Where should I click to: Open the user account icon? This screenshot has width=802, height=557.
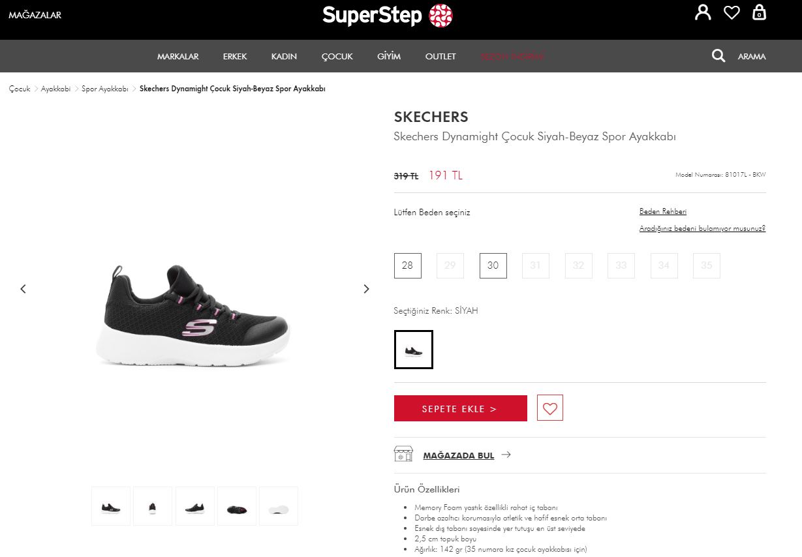click(x=703, y=12)
